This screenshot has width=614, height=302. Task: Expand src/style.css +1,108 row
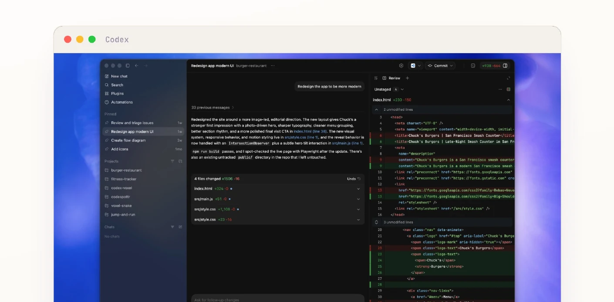pyautogui.click(x=278, y=209)
